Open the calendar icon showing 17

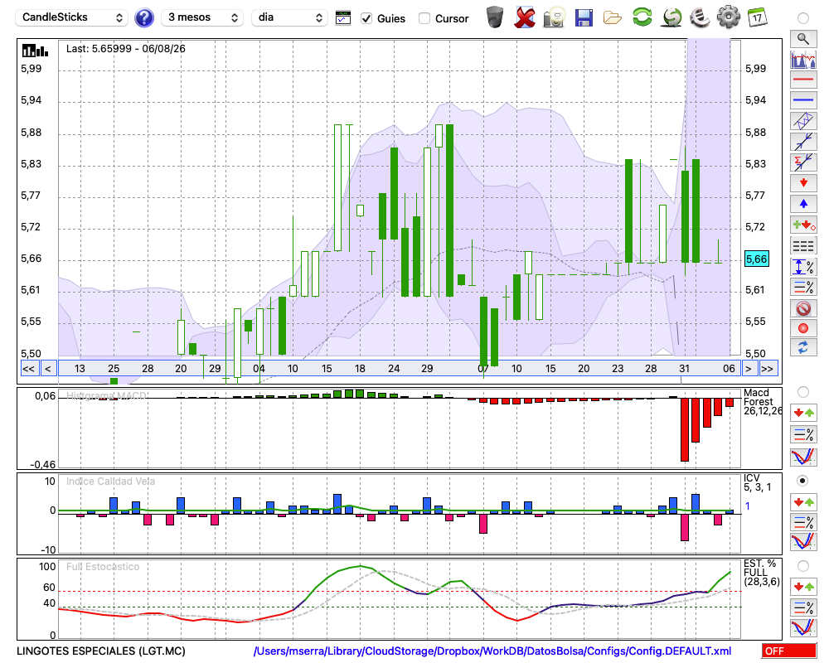(757, 17)
